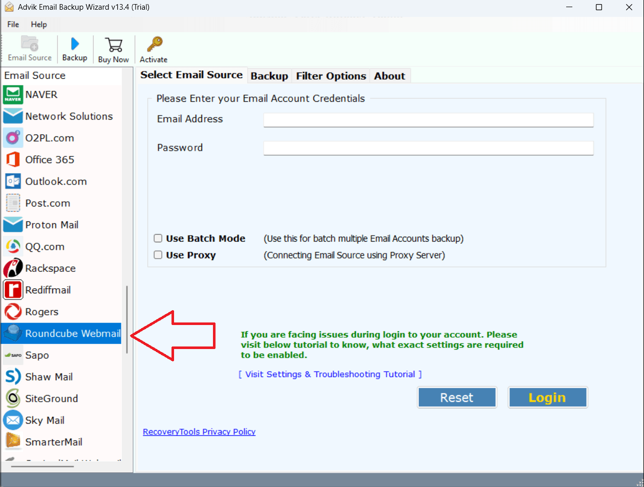This screenshot has width=644, height=487.
Task: Select the SiteGround icon
Action: coord(13,399)
